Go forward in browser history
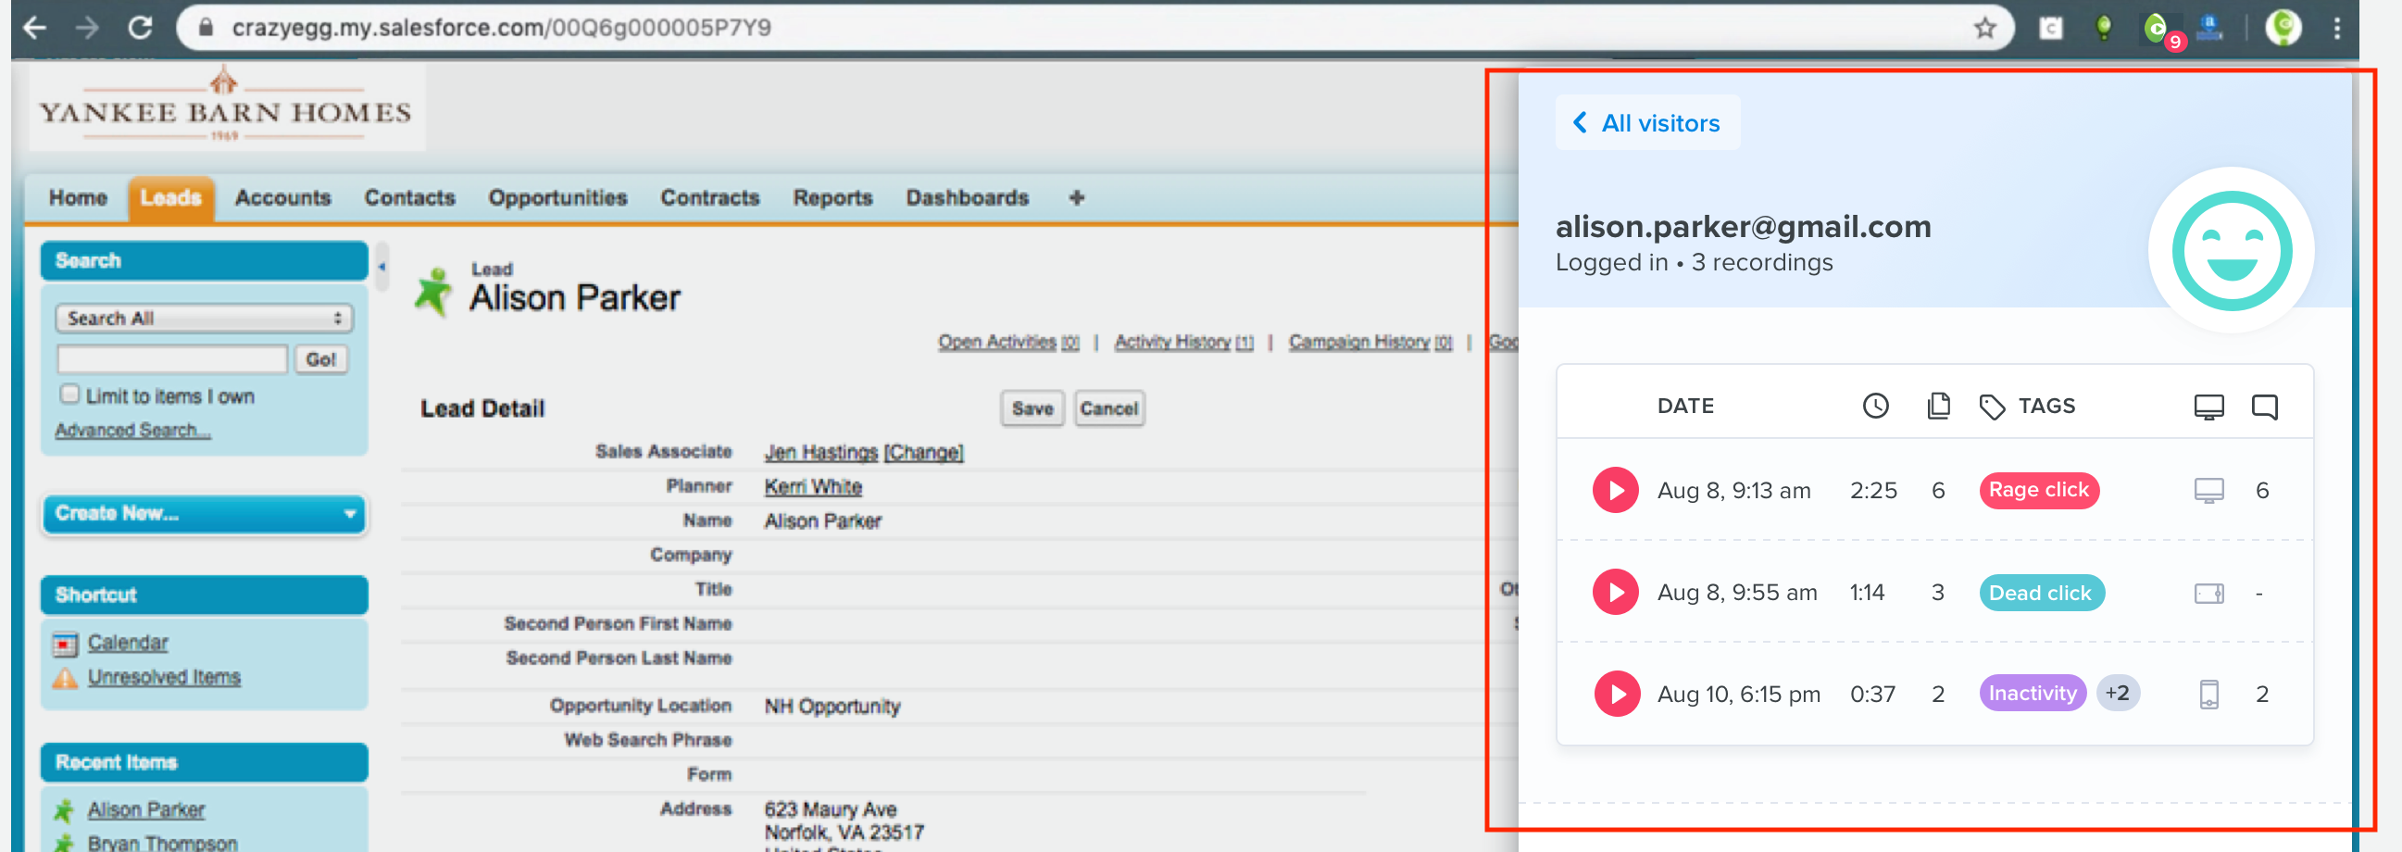2402x852 pixels. tap(88, 28)
